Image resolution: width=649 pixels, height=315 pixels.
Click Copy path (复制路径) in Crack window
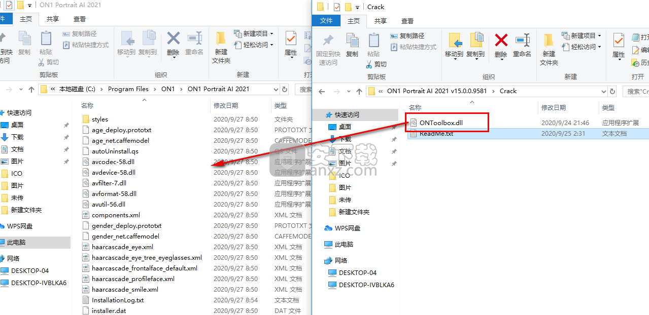(x=407, y=36)
